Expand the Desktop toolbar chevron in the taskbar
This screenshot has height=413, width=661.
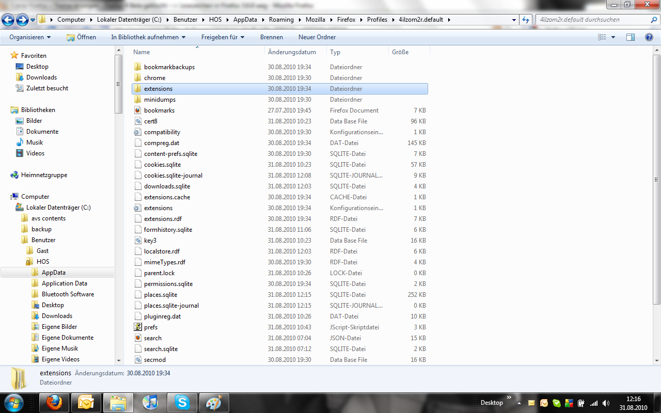coord(509,398)
